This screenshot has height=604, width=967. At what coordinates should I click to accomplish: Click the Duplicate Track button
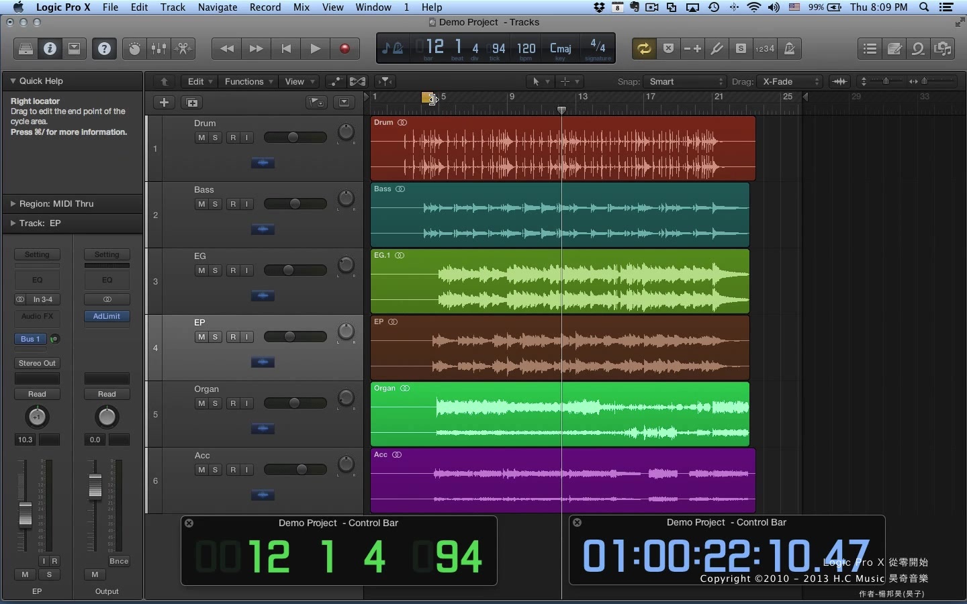click(x=192, y=102)
